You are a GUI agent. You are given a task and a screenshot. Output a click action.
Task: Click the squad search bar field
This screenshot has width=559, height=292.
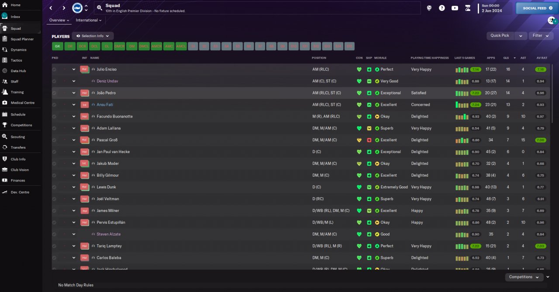tap(257, 8)
